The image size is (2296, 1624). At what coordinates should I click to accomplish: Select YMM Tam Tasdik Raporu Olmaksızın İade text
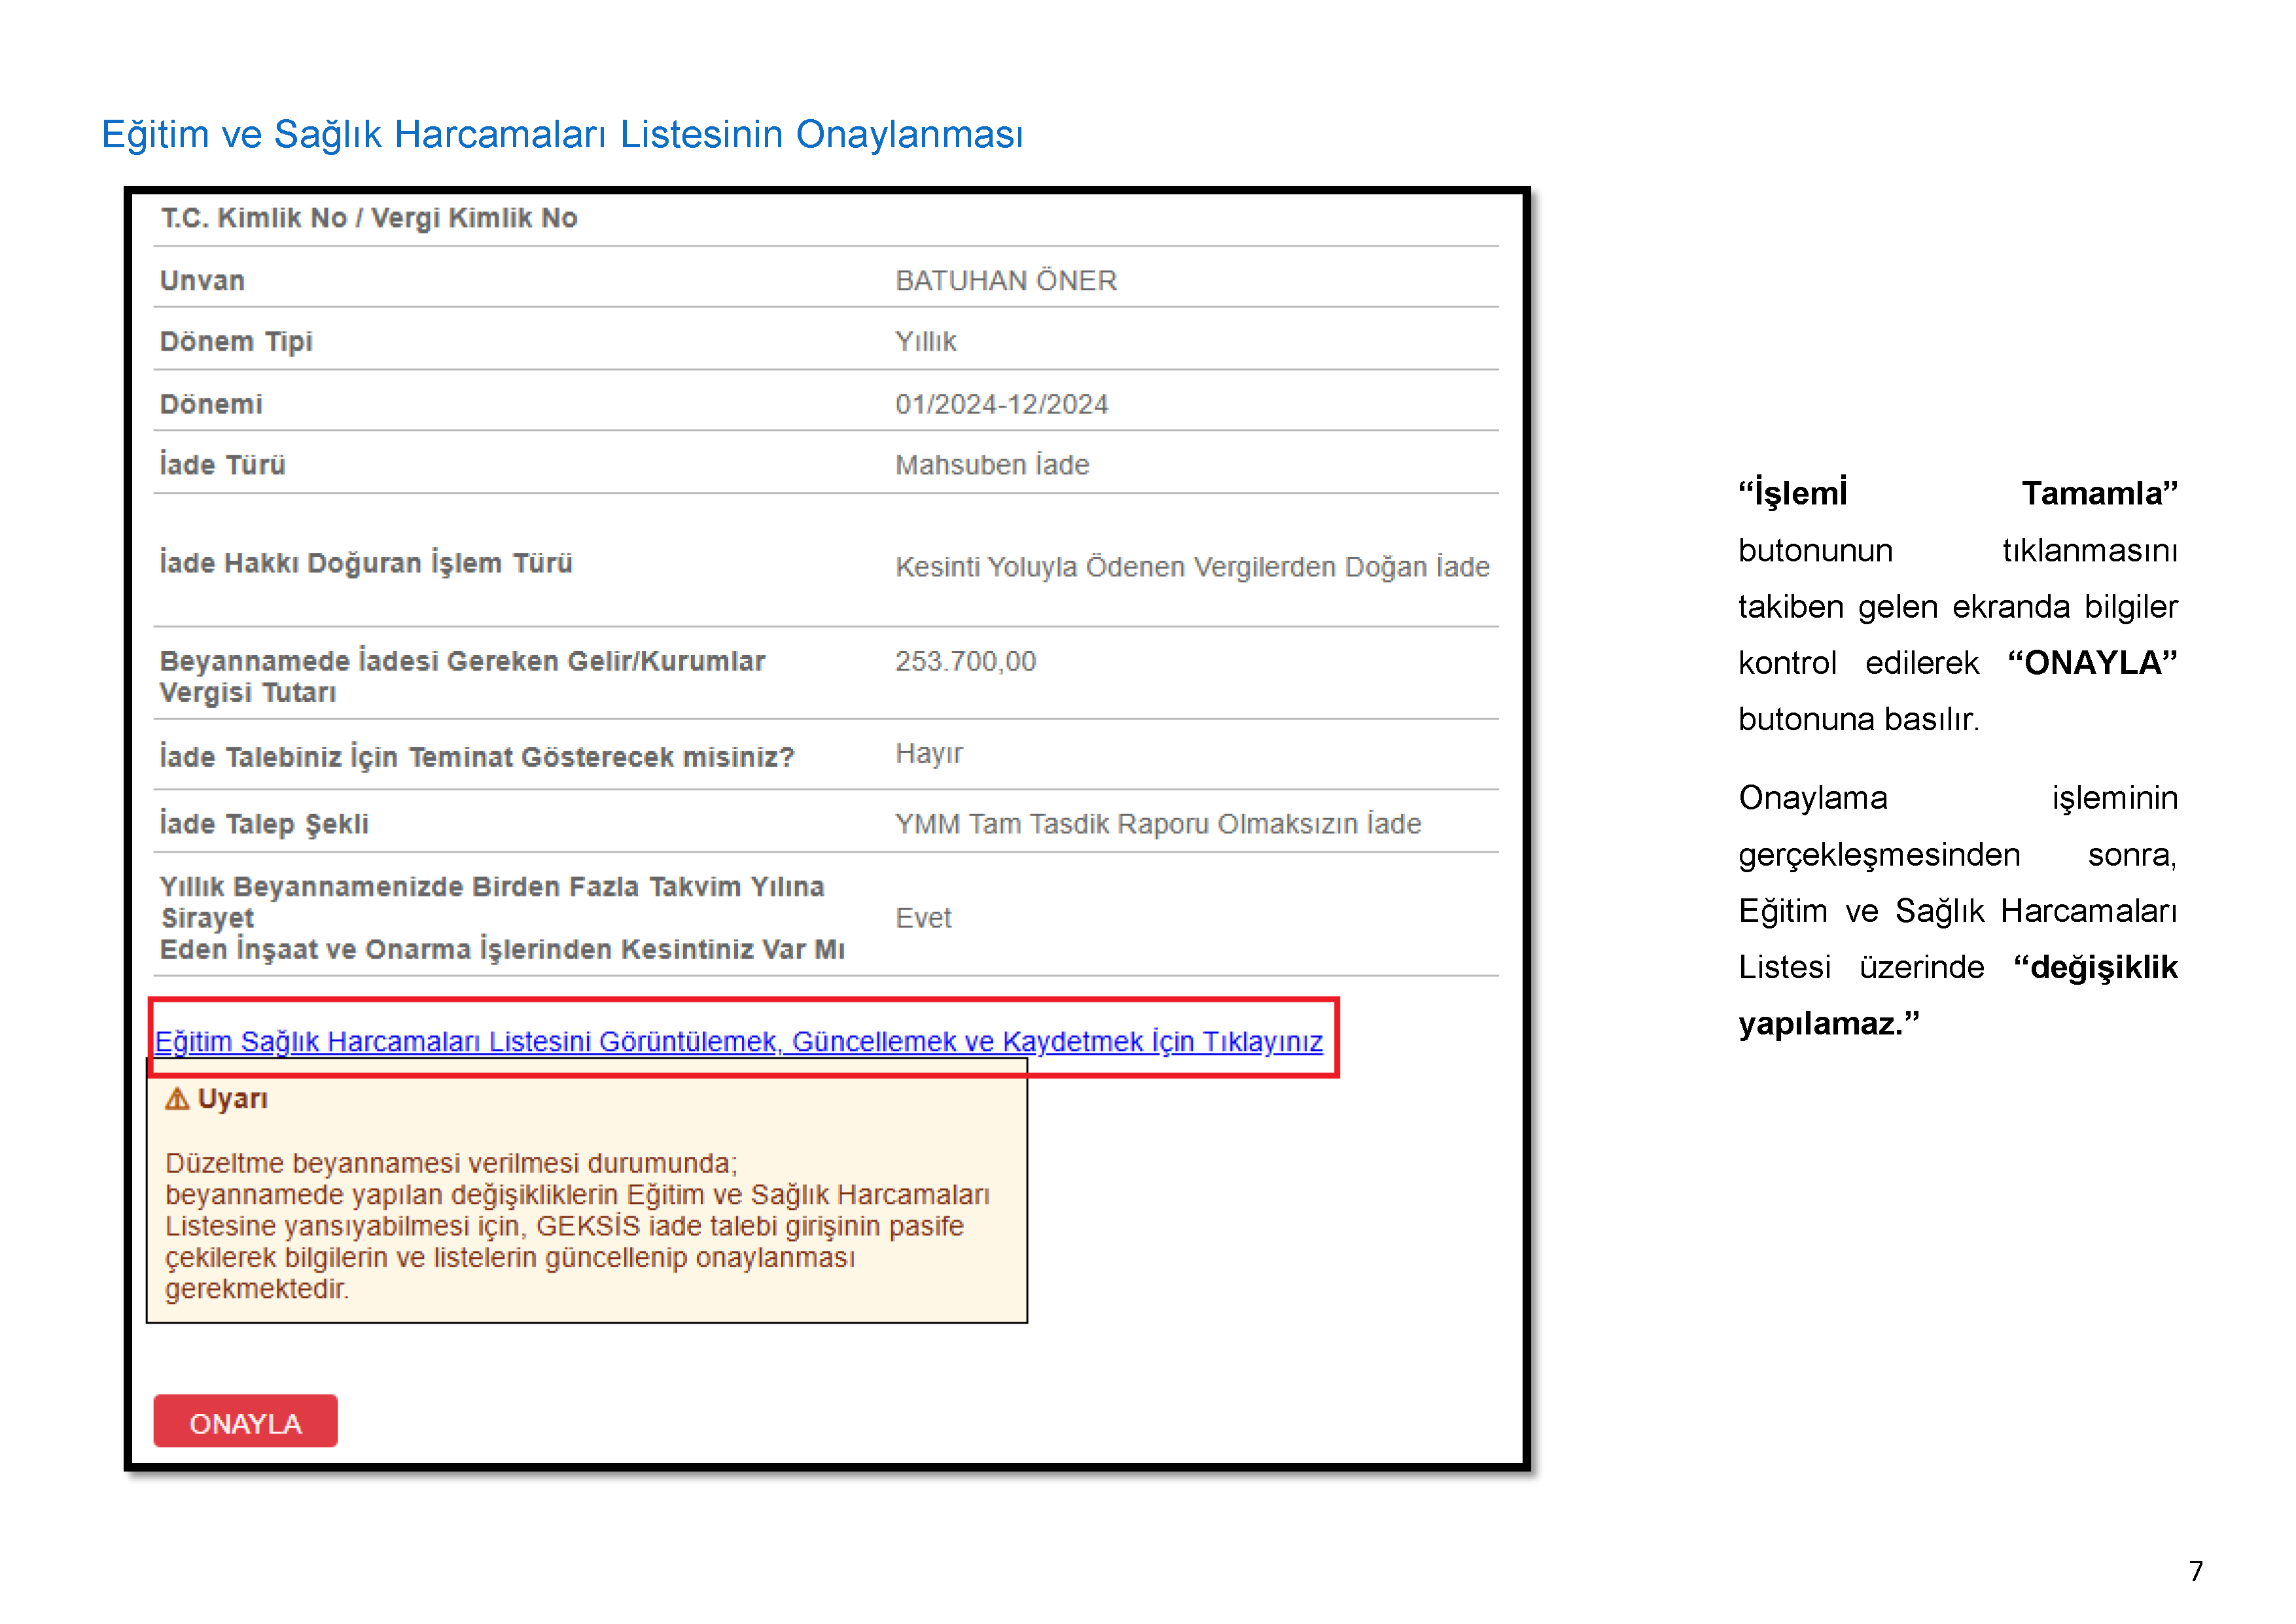pyautogui.click(x=1157, y=824)
